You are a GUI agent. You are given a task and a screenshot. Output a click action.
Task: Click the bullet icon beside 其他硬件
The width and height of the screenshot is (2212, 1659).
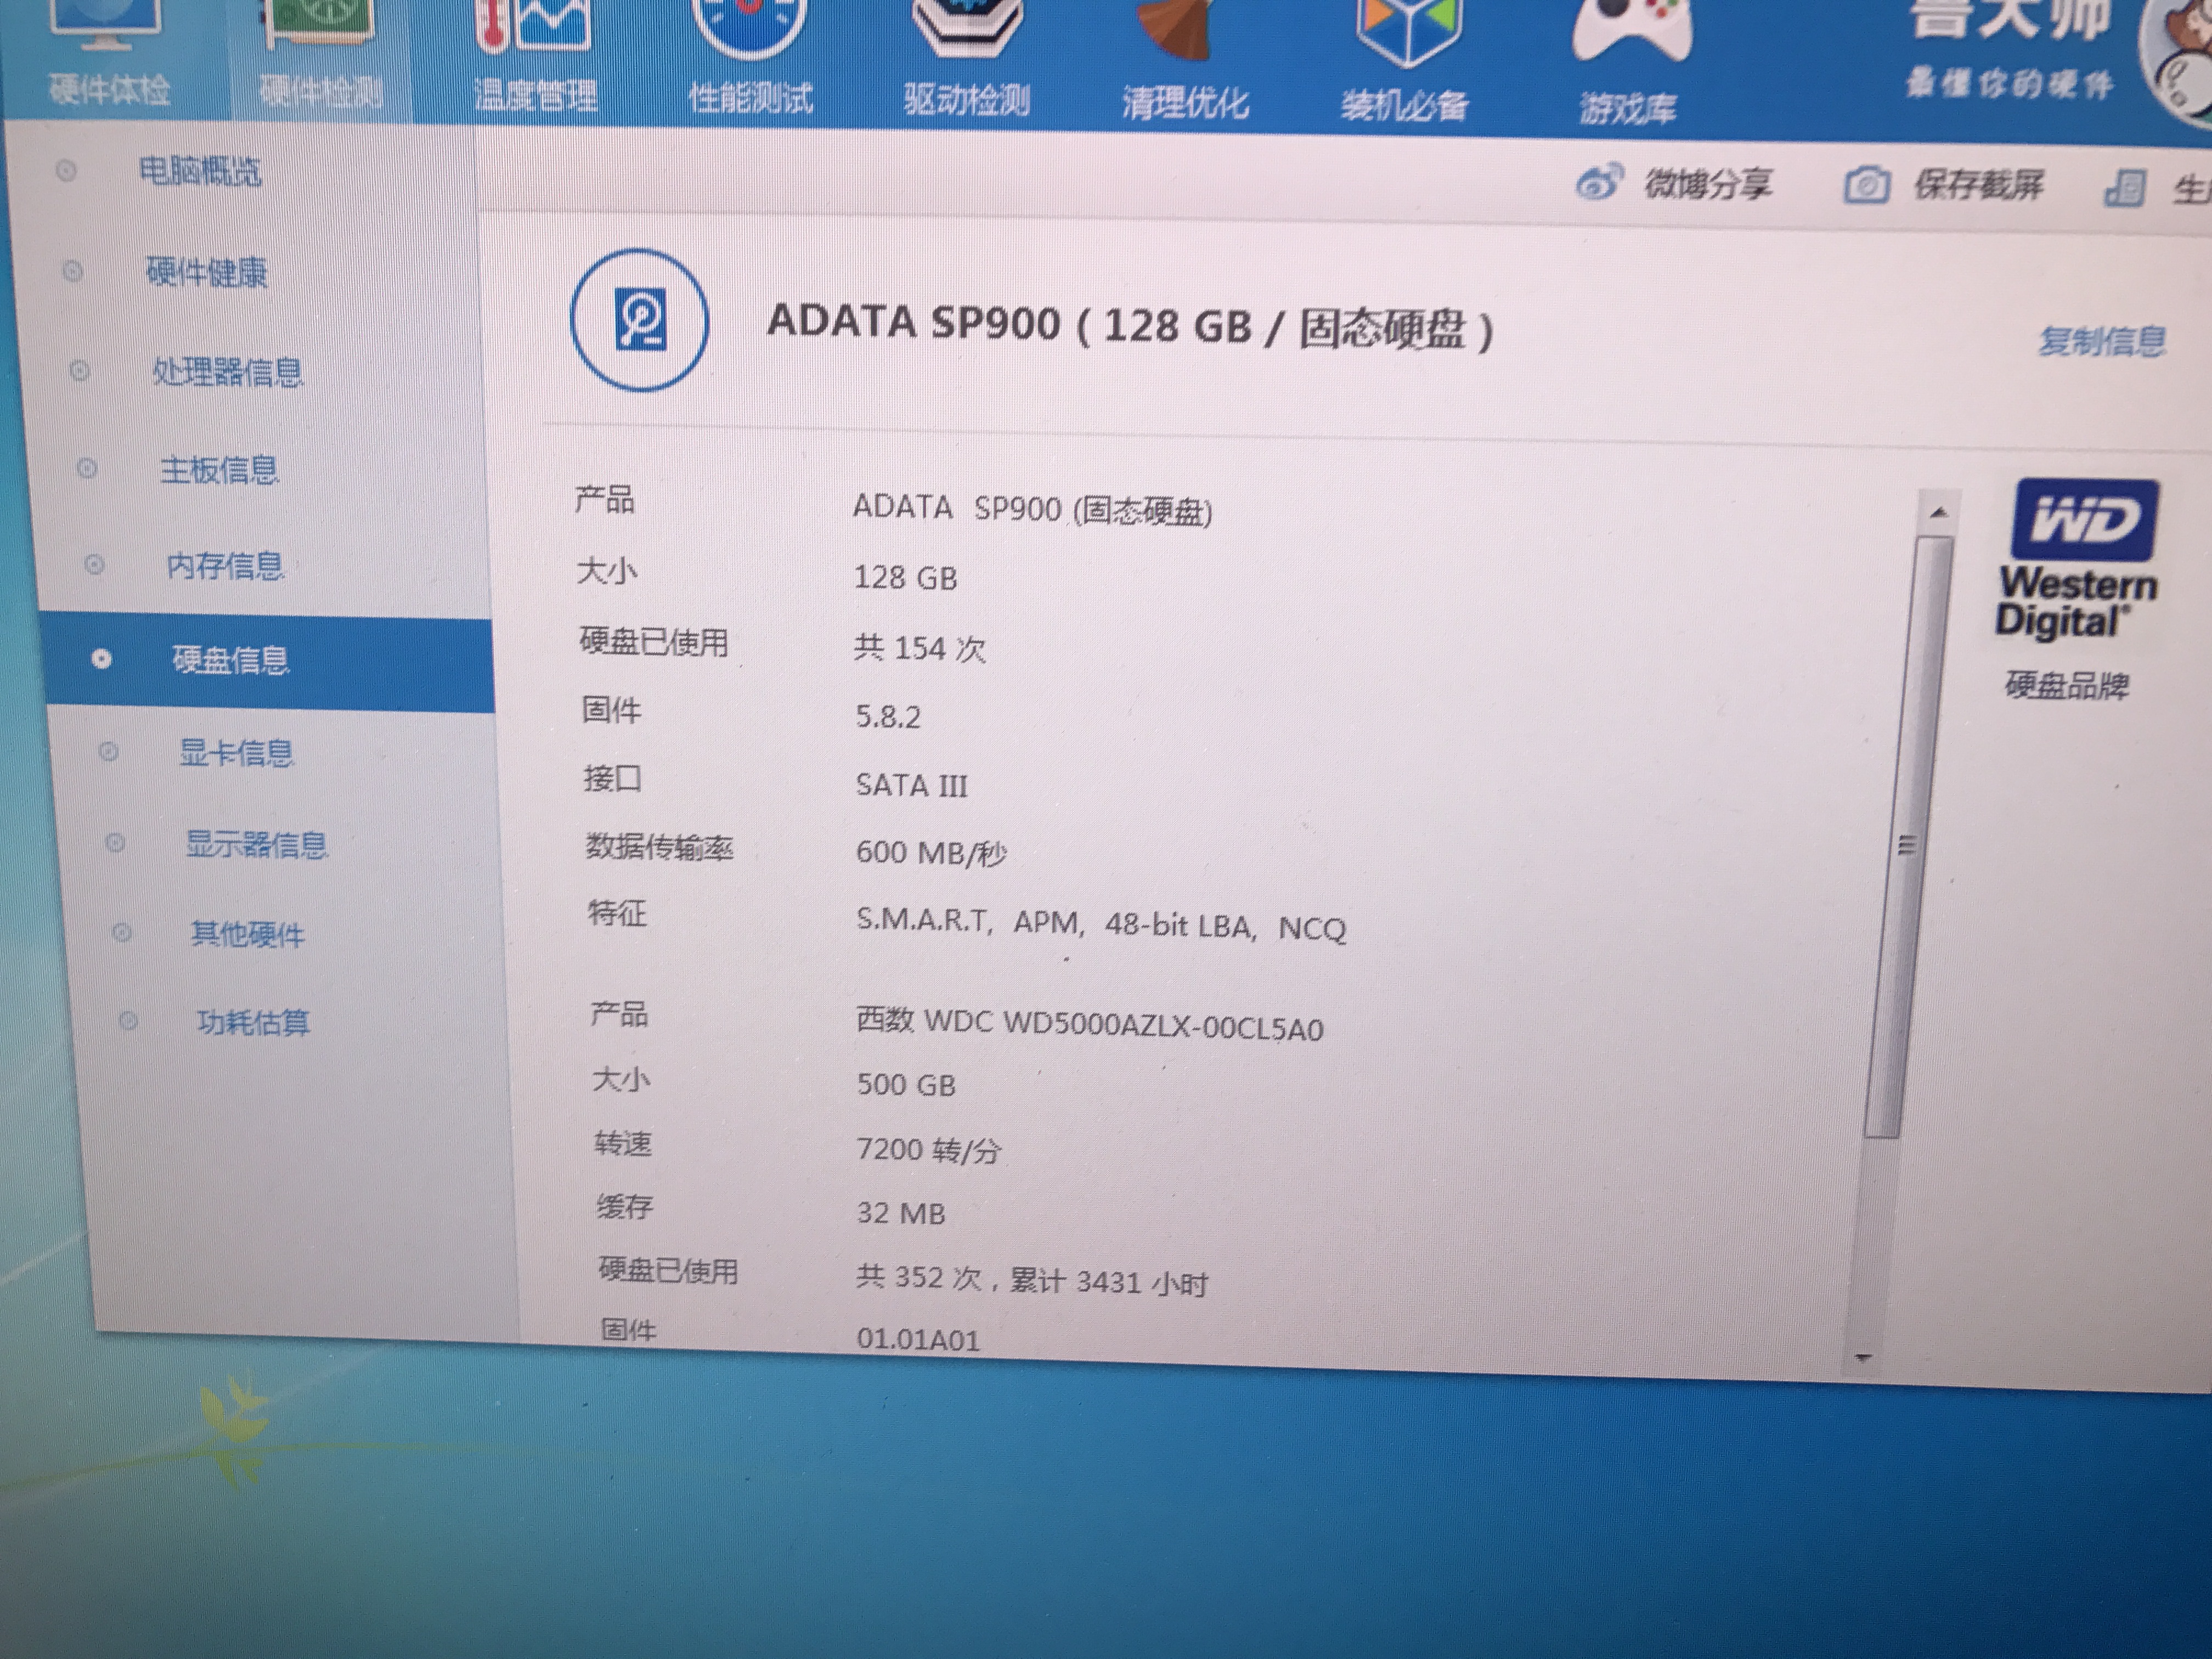[x=121, y=932]
